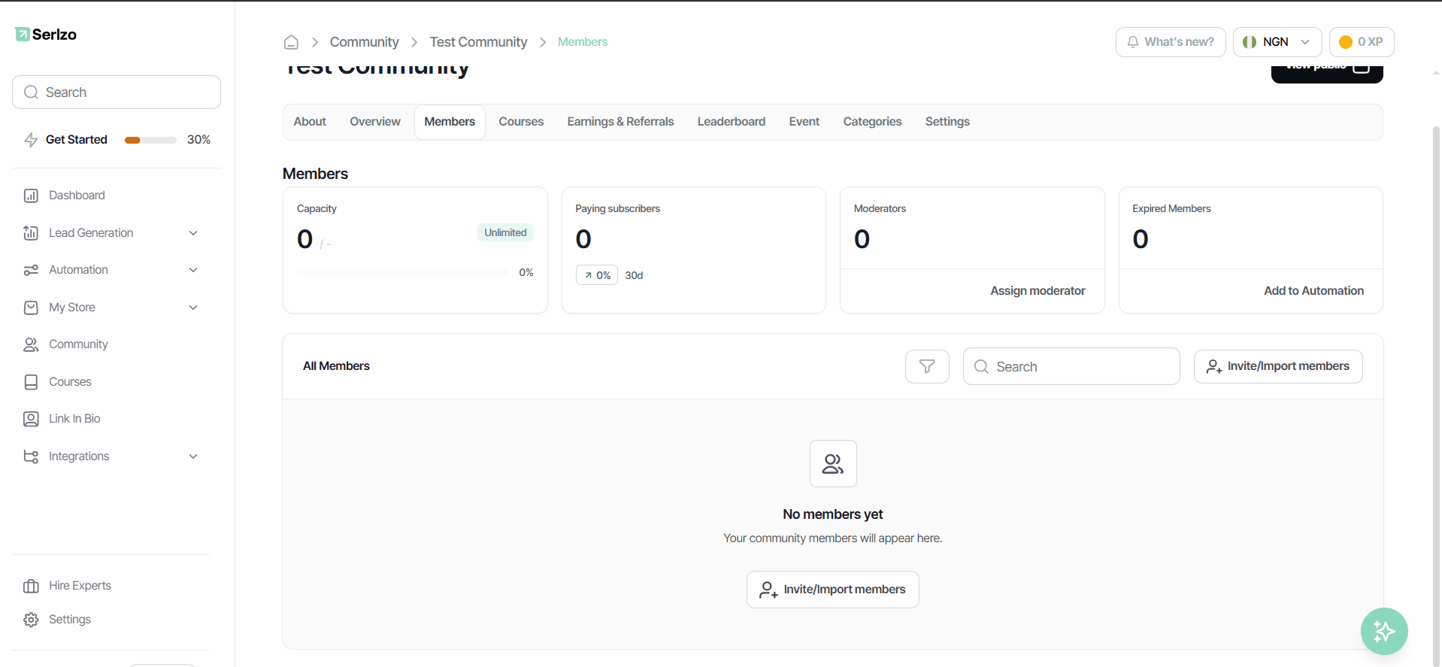Image resolution: width=1442 pixels, height=667 pixels.
Task: Click the Link In Bio icon
Action: pyautogui.click(x=31, y=419)
